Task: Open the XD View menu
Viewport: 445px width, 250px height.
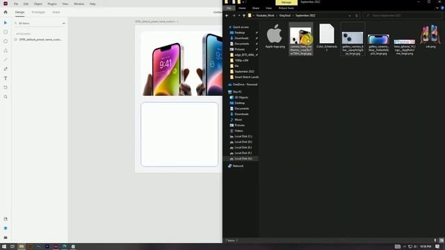Action: pyautogui.click(x=65, y=4)
